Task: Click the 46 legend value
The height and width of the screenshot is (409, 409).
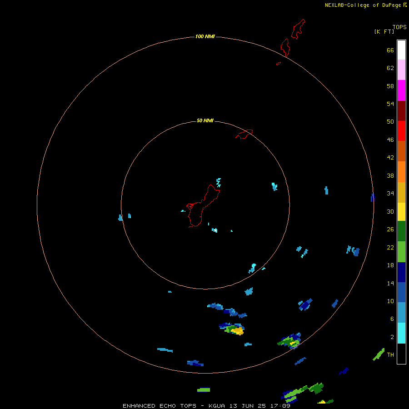Action: point(390,140)
